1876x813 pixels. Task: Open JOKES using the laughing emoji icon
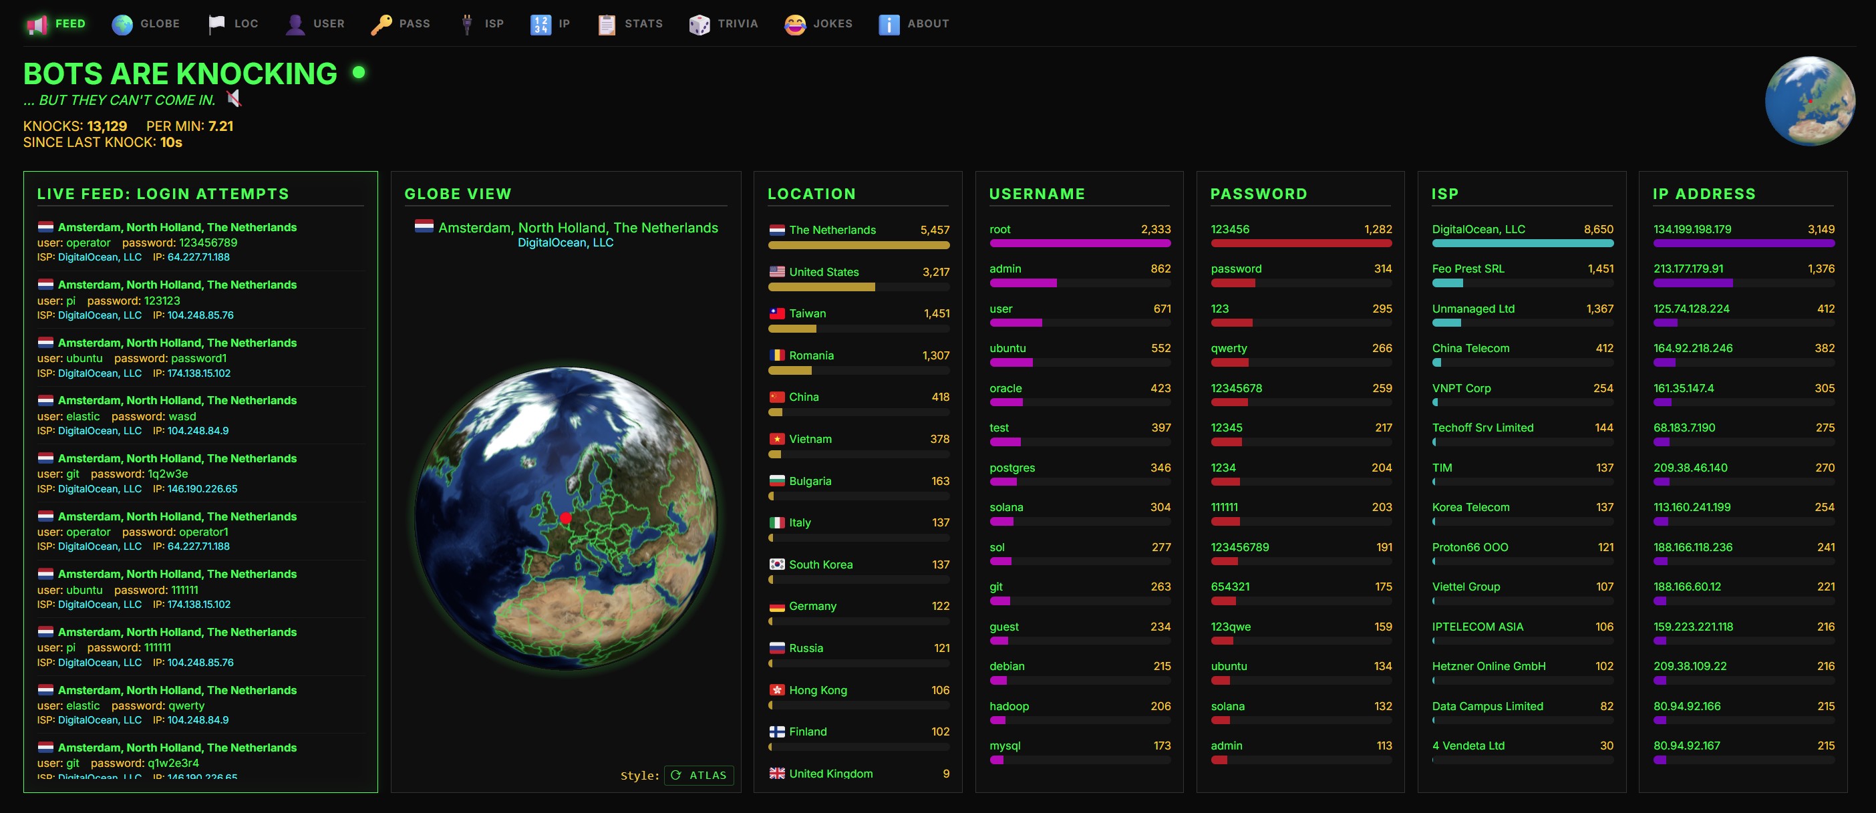point(794,23)
